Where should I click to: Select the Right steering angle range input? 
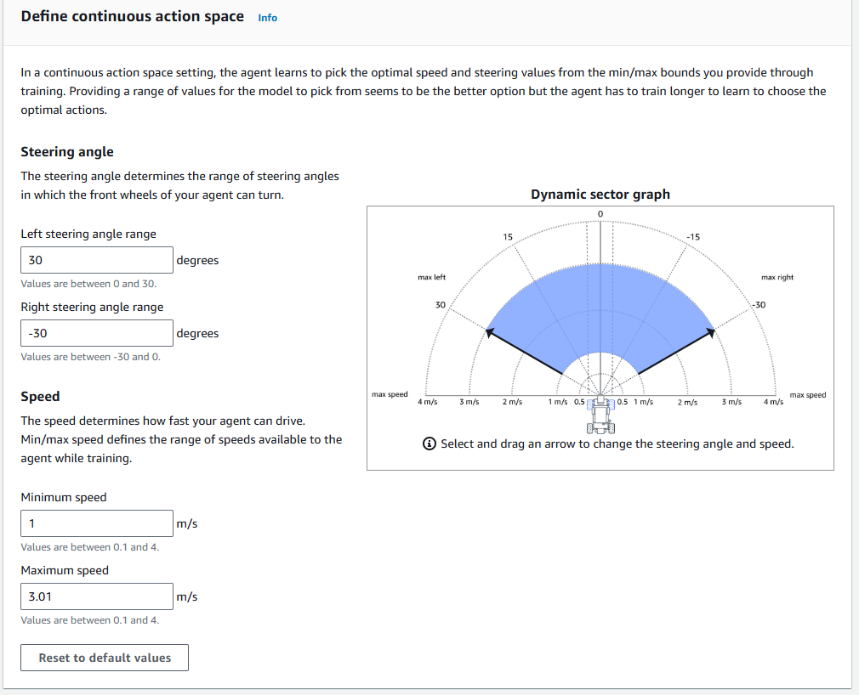[x=96, y=332]
